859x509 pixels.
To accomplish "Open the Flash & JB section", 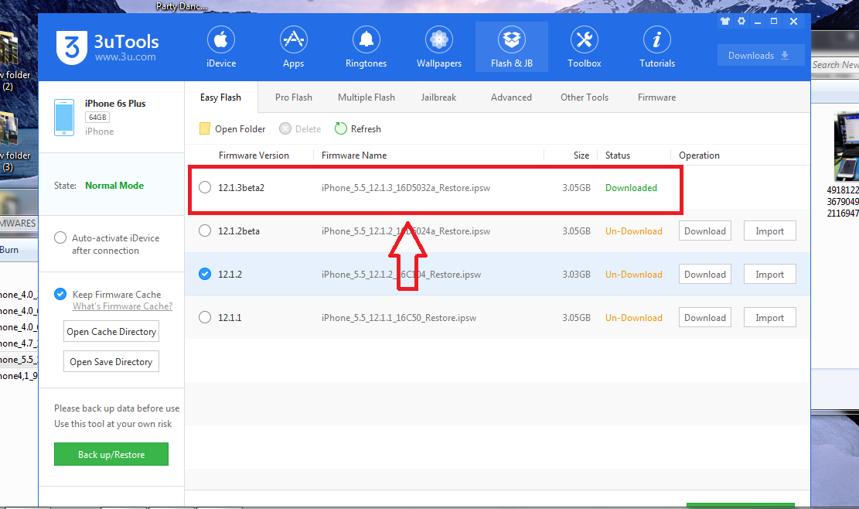I will tap(512, 47).
